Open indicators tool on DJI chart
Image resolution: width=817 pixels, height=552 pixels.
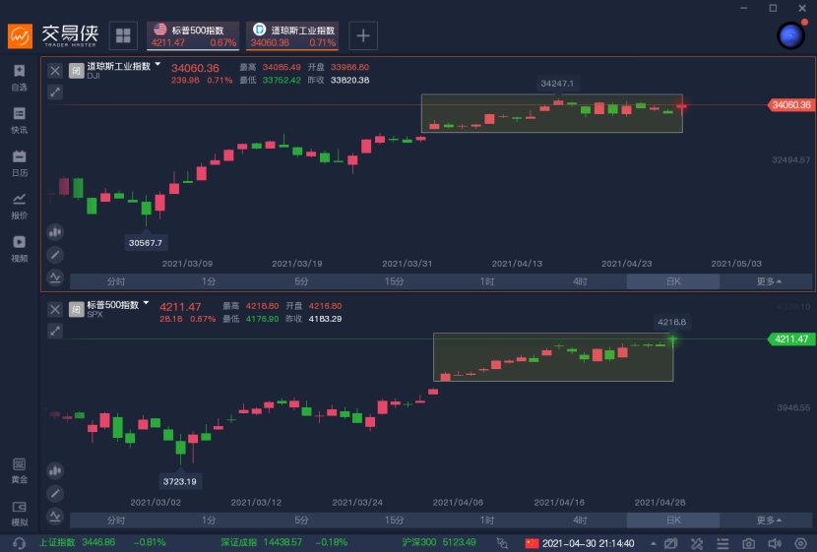click(x=55, y=277)
